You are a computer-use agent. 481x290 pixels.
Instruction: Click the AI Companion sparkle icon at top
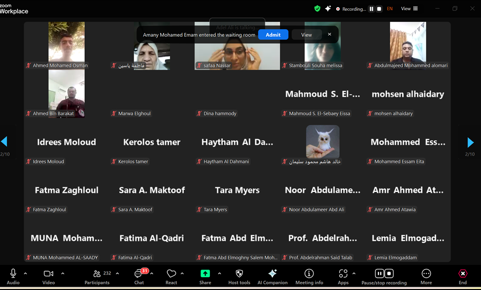click(x=328, y=9)
